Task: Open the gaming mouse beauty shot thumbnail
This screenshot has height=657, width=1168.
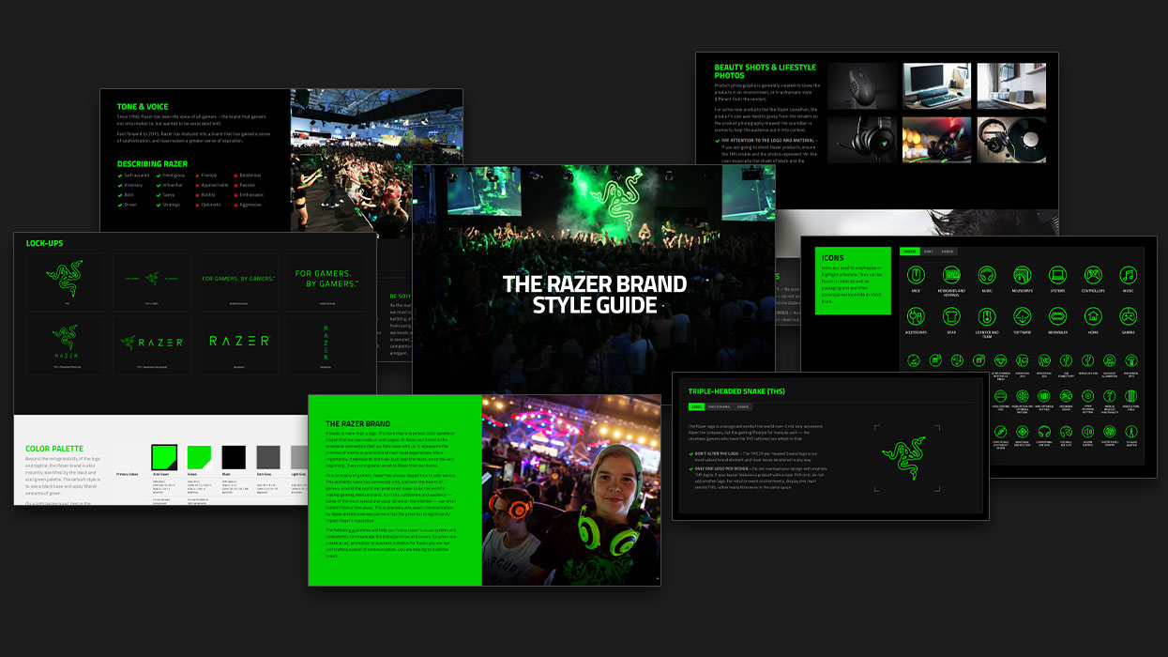Action: [860, 86]
